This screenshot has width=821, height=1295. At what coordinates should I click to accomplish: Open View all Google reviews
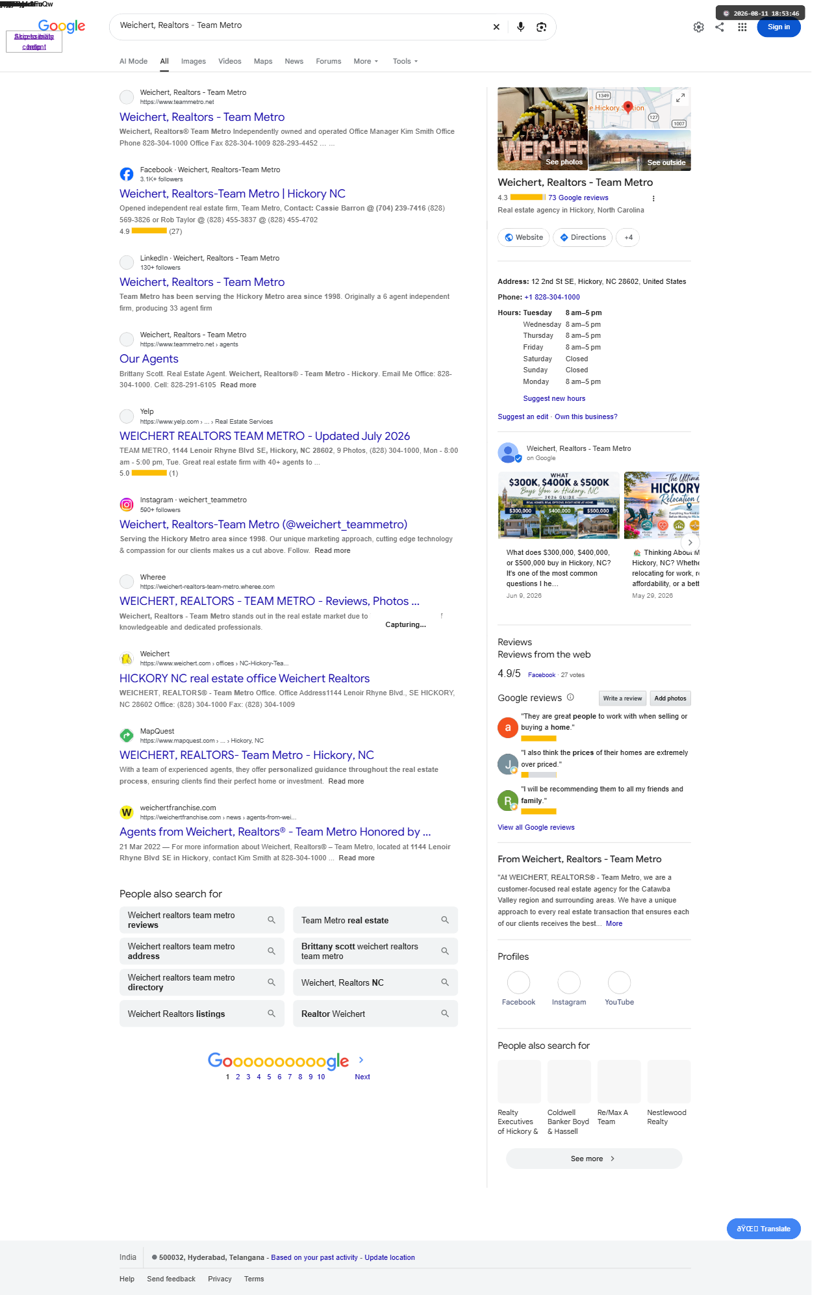(x=536, y=828)
